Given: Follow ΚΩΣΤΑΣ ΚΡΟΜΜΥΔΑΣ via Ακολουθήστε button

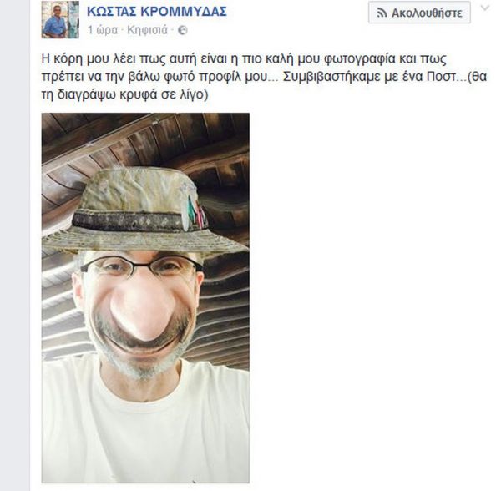Looking at the screenshot, I should click(x=419, y=13).
